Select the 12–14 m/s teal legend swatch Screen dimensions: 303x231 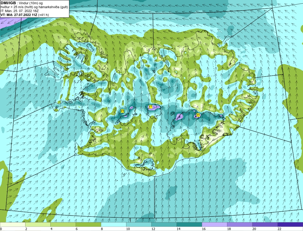[164, 224]
